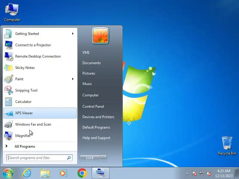Viewport: 239px width, 179px height.
Task: Open VM1 user folder link
Action: tap(86, 53)
